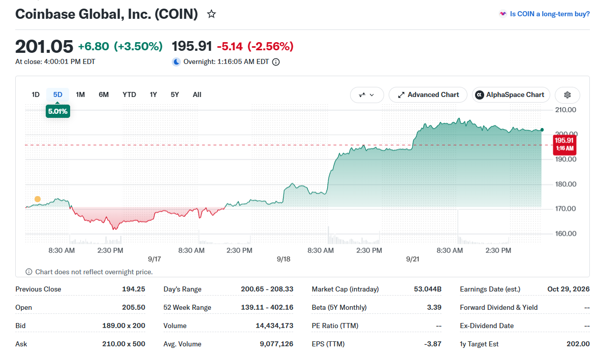The width and height of the screenshot is (598, 354).
Task: Click the 9/21 date label on chart axis
Action: coord(413,259)
